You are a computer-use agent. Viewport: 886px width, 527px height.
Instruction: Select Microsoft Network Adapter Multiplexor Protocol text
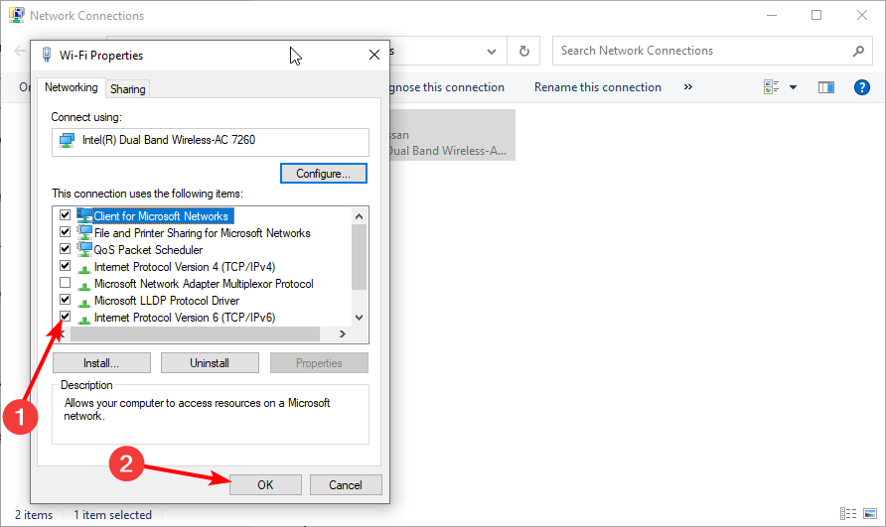(204, 284)
